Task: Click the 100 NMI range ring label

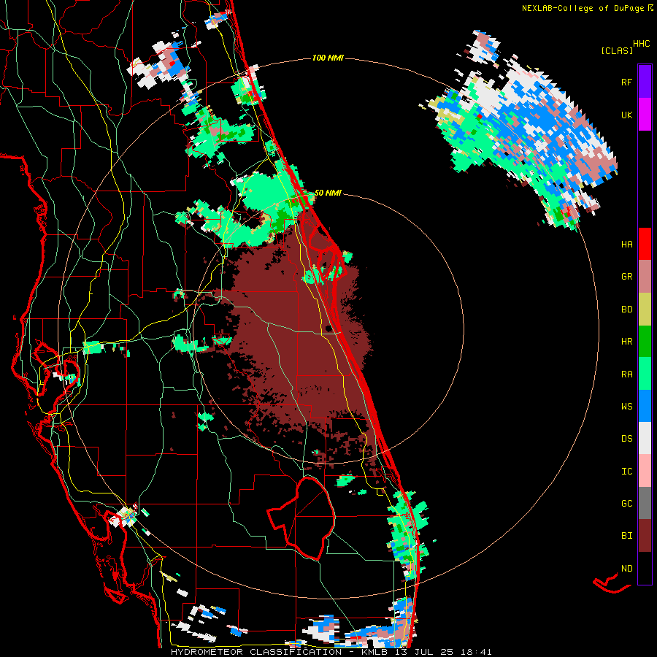Action: (328, 58)
